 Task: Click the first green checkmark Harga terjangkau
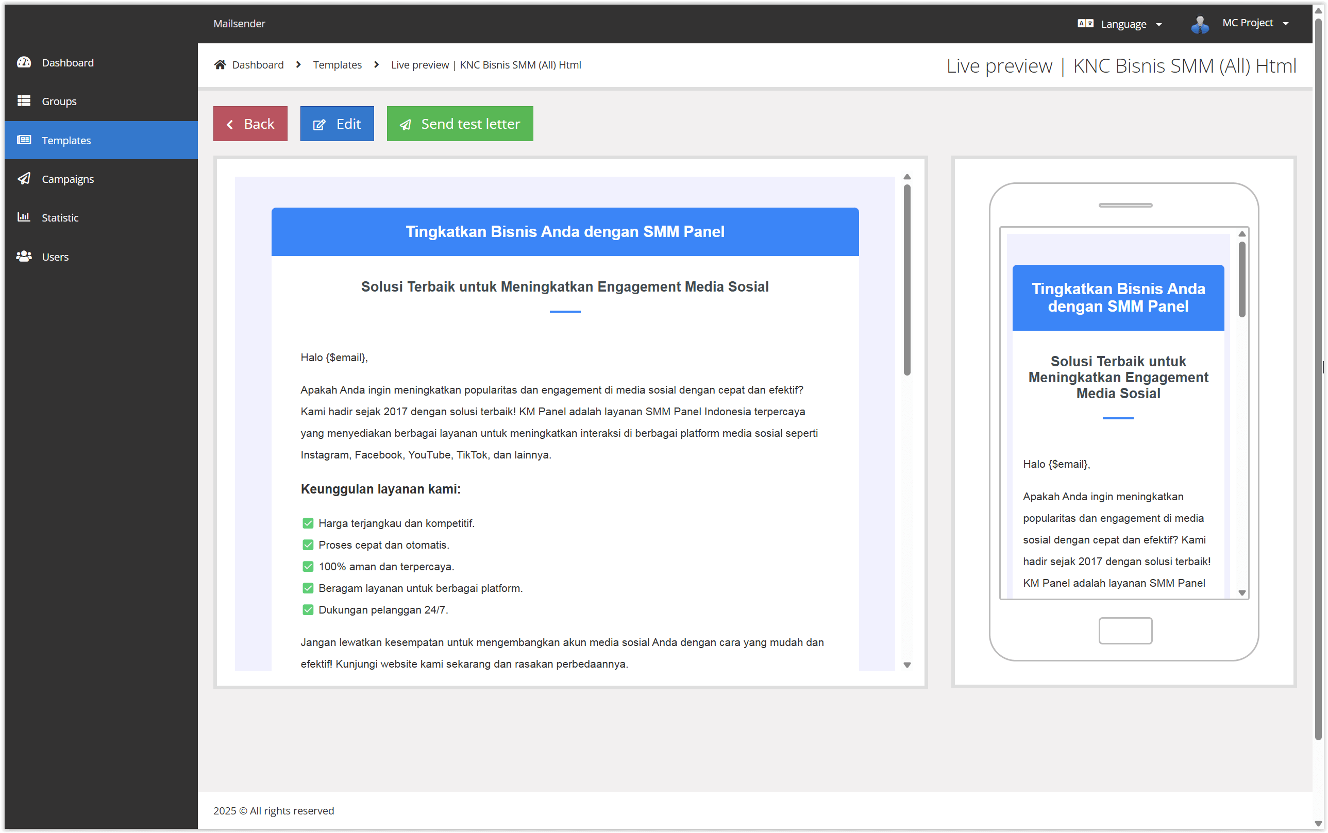point(308,523)
